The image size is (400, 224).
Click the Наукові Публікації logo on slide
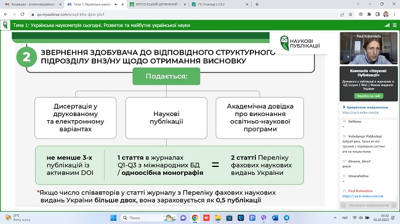pyautogui.click(x=300, y=44)
